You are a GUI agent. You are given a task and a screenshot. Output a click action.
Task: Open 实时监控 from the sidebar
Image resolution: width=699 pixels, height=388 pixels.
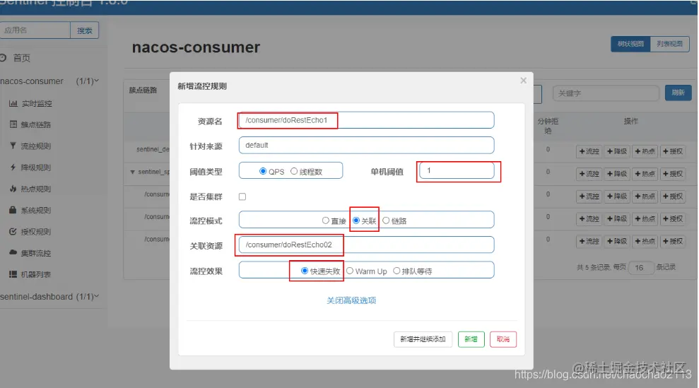coord(30,103)
